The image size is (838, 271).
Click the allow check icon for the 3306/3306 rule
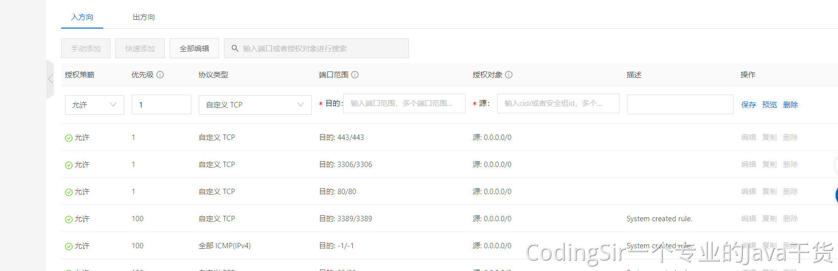coord(69,165)
